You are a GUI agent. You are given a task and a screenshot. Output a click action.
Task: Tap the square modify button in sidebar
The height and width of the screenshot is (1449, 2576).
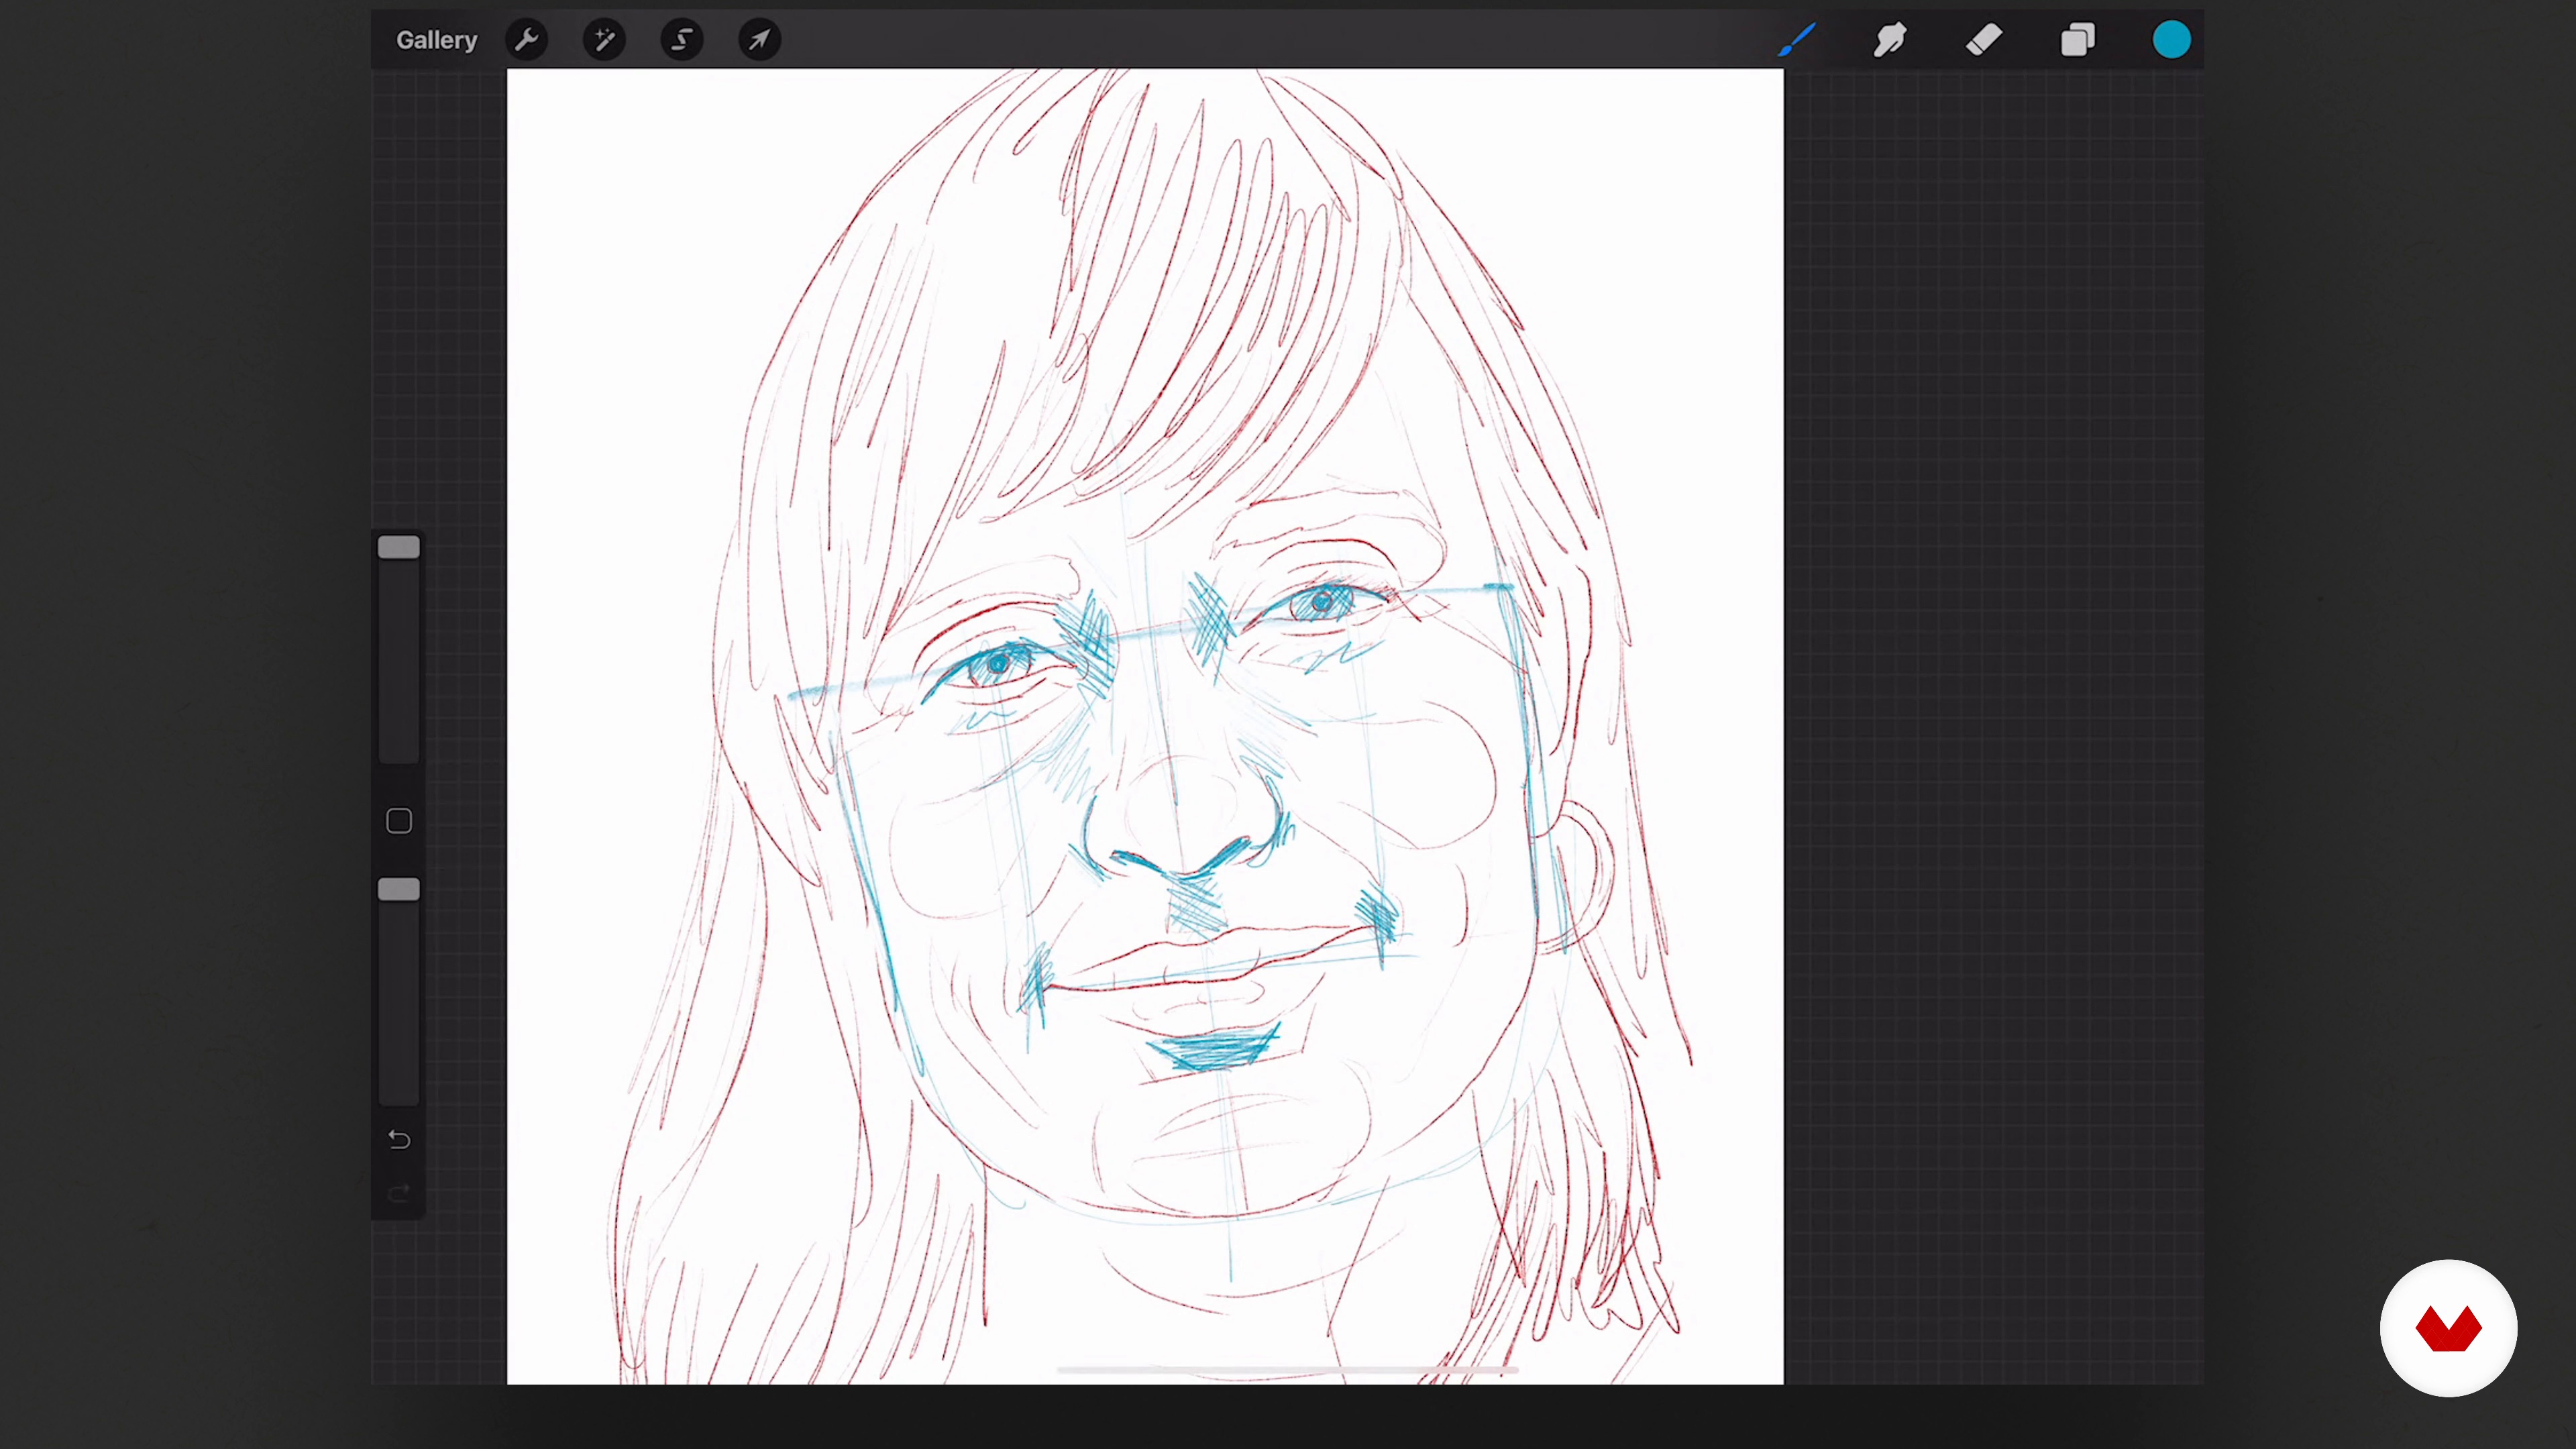click(399, 821)
